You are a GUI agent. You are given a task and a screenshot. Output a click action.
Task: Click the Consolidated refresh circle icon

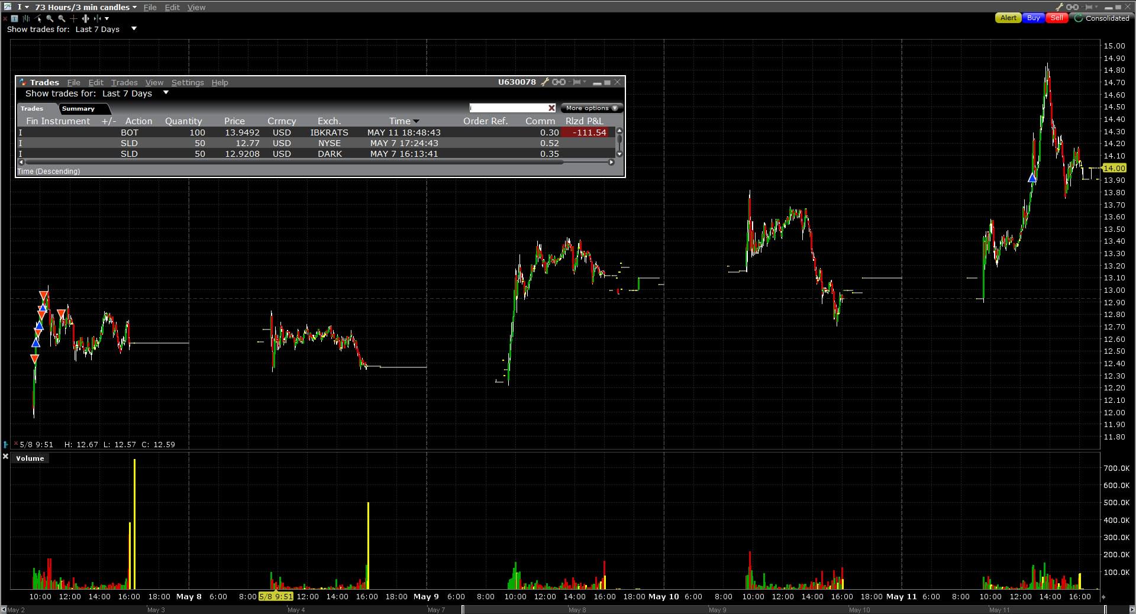(1079, 18)
